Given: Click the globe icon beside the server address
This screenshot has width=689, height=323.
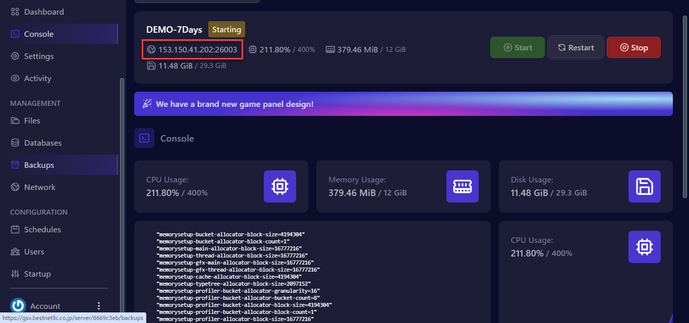Looking at the screenshot, I should tap(151, 49).
